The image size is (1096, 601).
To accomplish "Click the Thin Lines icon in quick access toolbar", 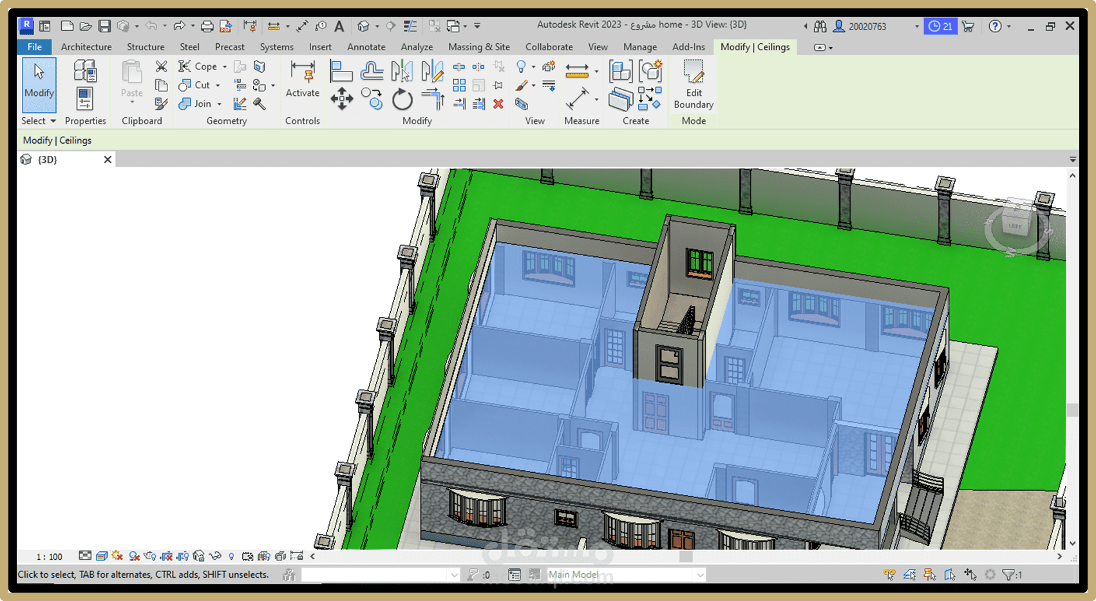I will tap(410, 26).
